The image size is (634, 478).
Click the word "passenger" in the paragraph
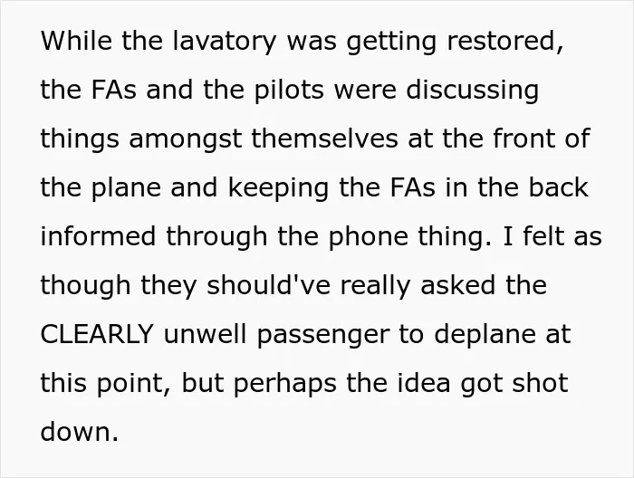click(323, 335)
